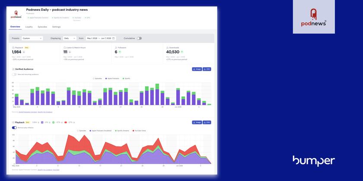Download Playback chart as Image
Screen dimensions: 363x181
click(x=197, y=122)
